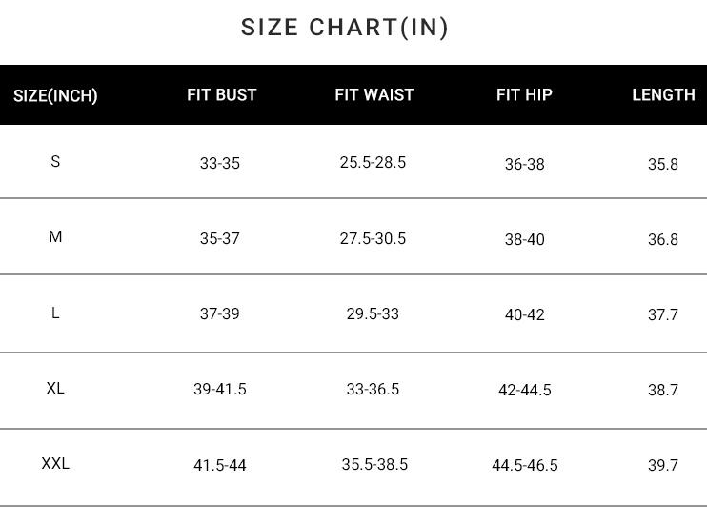
Task: Click hip value 44.5-46.5
Action: tap(524, 465)
